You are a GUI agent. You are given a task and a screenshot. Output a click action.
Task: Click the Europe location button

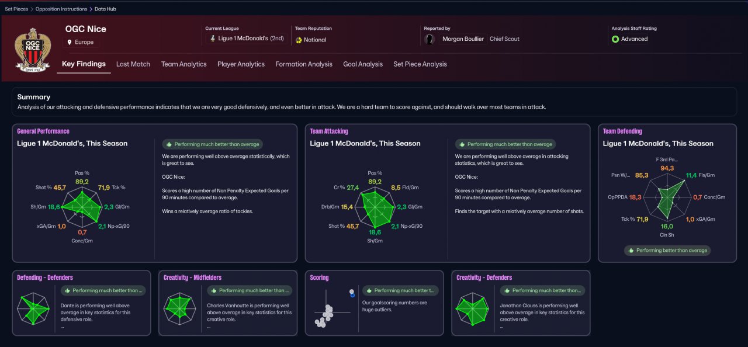[81, 43]
